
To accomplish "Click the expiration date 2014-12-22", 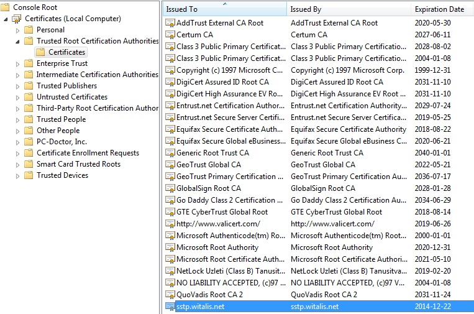I will (x=432, y=306).
